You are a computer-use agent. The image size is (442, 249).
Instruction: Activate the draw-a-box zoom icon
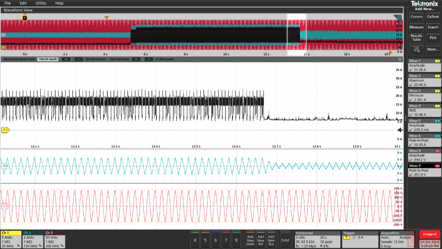click(x=416, y=49)
